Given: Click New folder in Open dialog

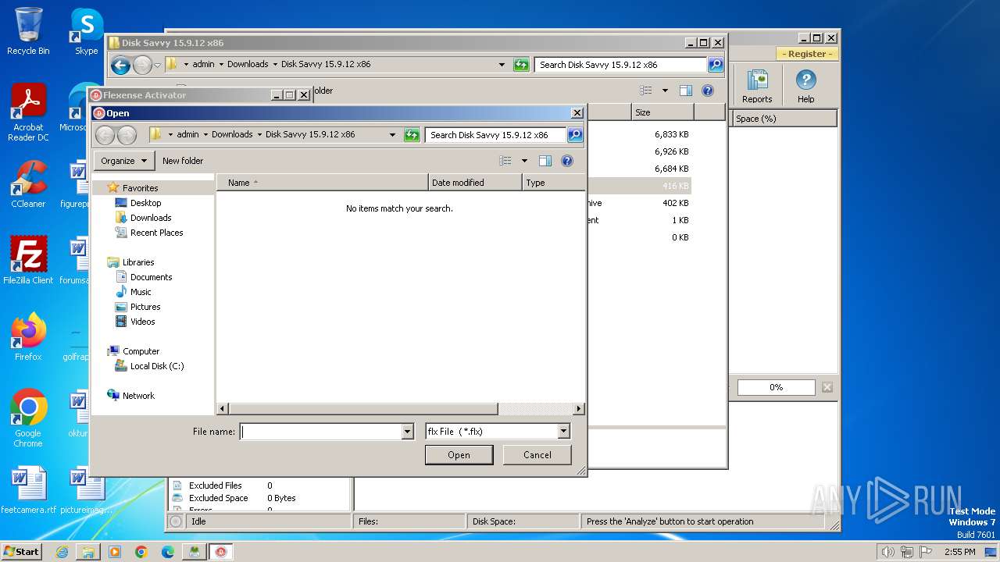Looking at the screenshot, I should tap(183, 161).
